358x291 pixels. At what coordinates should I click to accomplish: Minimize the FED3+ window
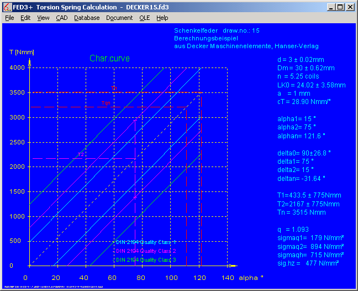(x=331, y=7)
